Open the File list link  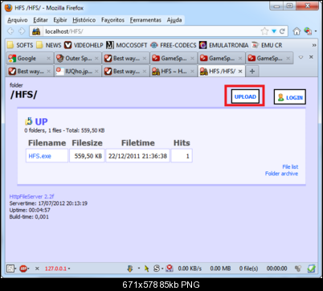(290, 166)
